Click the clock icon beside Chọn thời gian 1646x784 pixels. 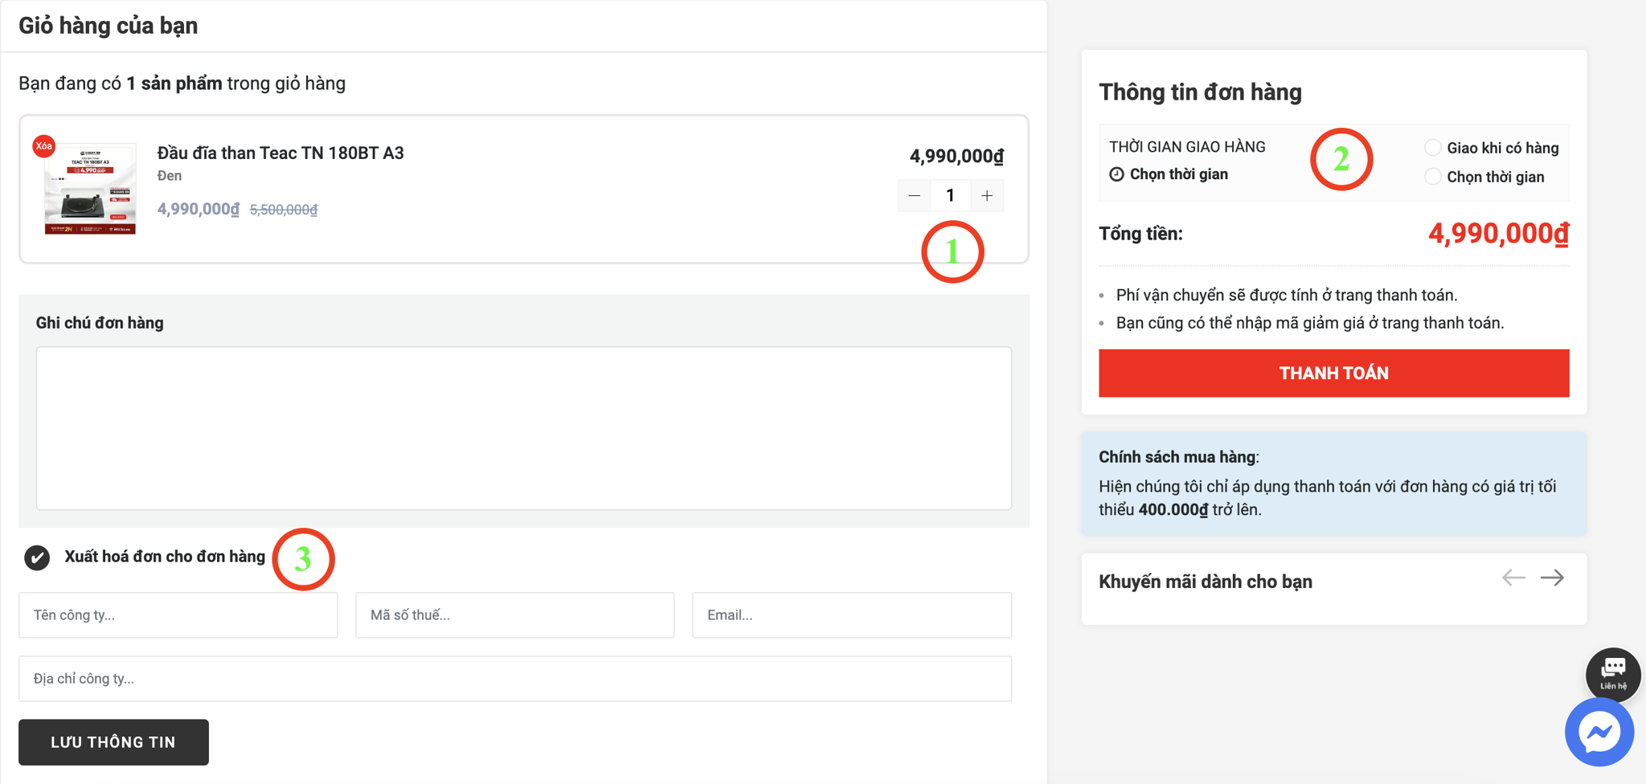point(1116,174)
